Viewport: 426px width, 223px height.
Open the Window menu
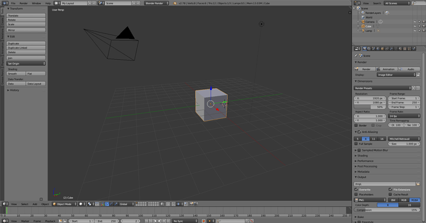pyautogui.click(x=36, y=3)
